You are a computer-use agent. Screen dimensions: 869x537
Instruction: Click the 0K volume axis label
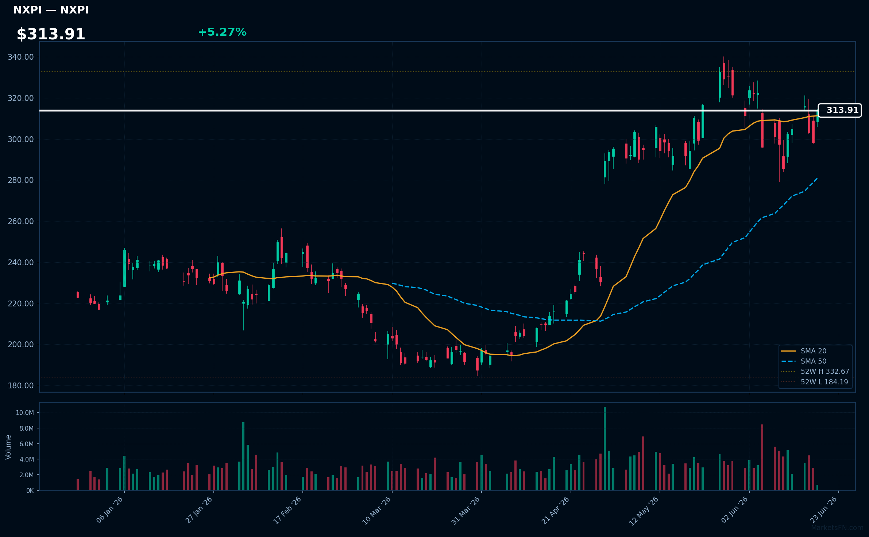[x=30, y=491]
